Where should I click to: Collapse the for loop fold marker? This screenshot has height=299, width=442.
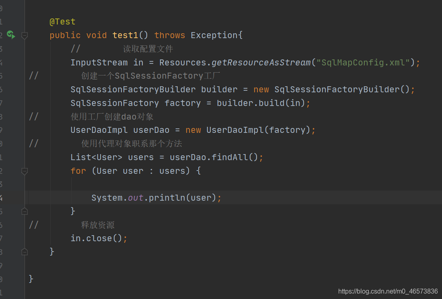[25, 171]
